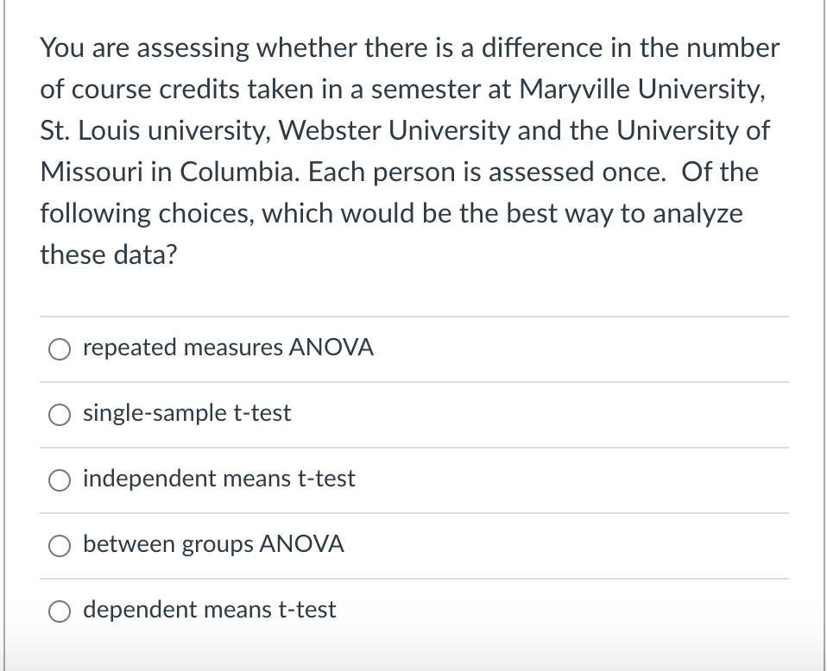
Task: Mark the 'independent means t-test' radio circle
Action: pos(59,480)
